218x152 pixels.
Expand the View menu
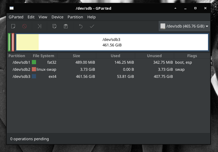43,17
